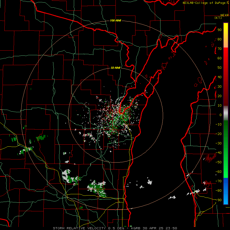230x230 pixels.
Task: Click the 20 knot scale label
Action: [220, 96]
